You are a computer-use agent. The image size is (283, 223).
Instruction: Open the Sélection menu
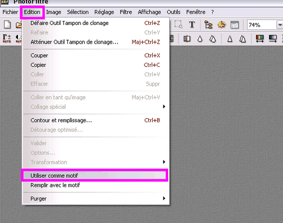[x=78, y=12]
